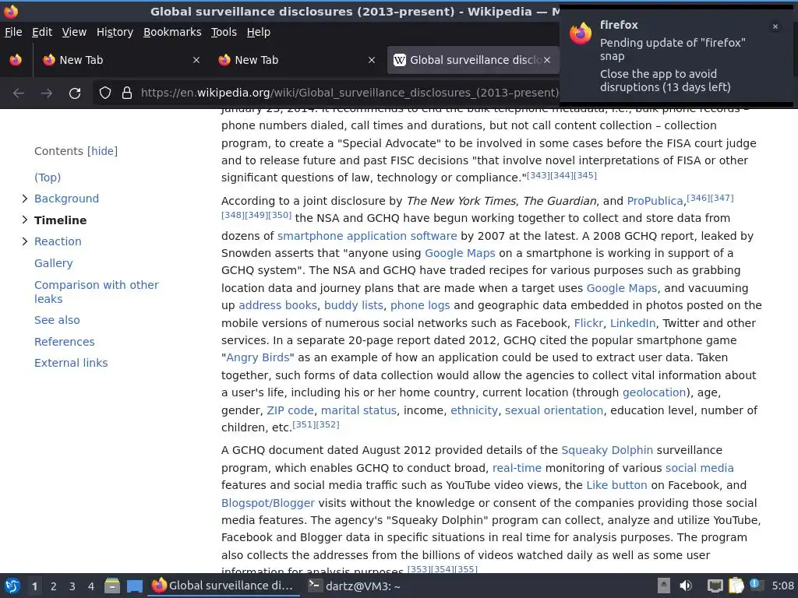Open the File menu
The image size is (798, 598).
pos(13,32)
